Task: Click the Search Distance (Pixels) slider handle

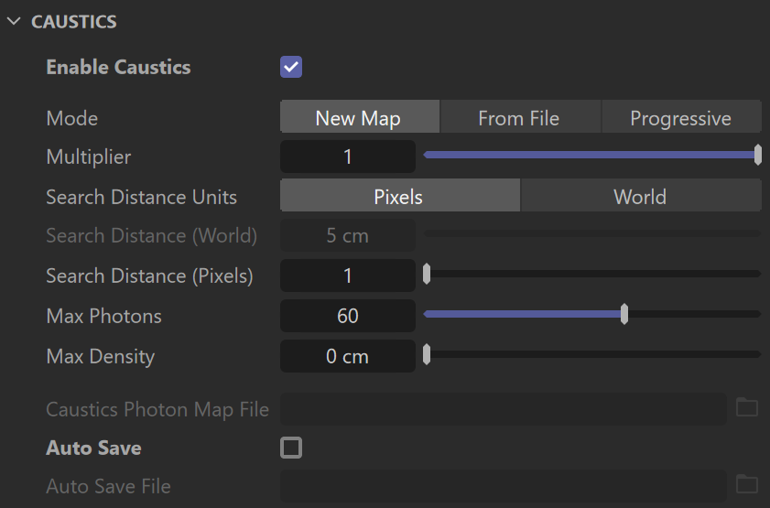Action: [x=427, y=274]
